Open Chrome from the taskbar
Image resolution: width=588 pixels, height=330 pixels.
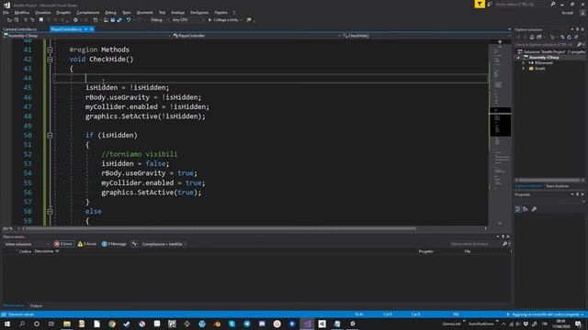(x=112, y=324)
